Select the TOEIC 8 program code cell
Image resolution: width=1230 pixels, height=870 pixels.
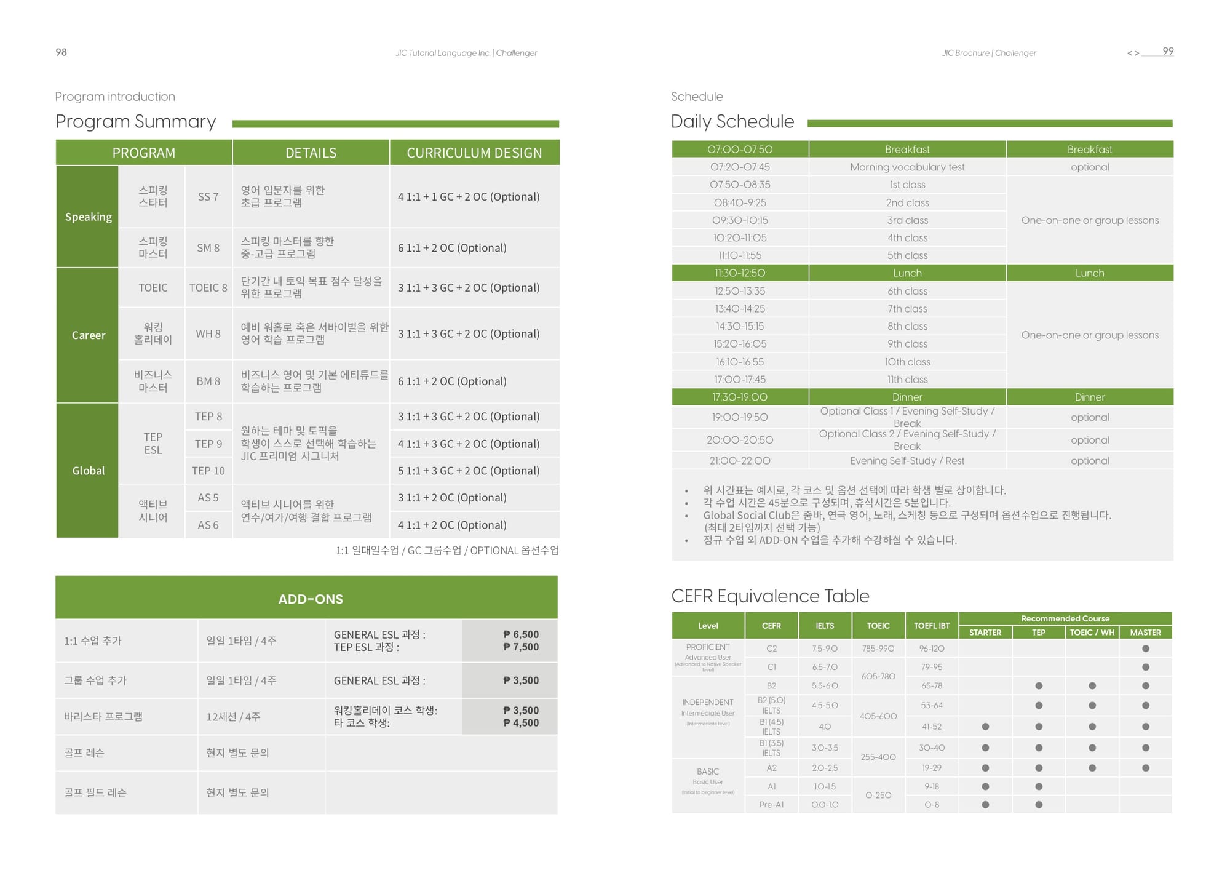(x=208, y=288)
